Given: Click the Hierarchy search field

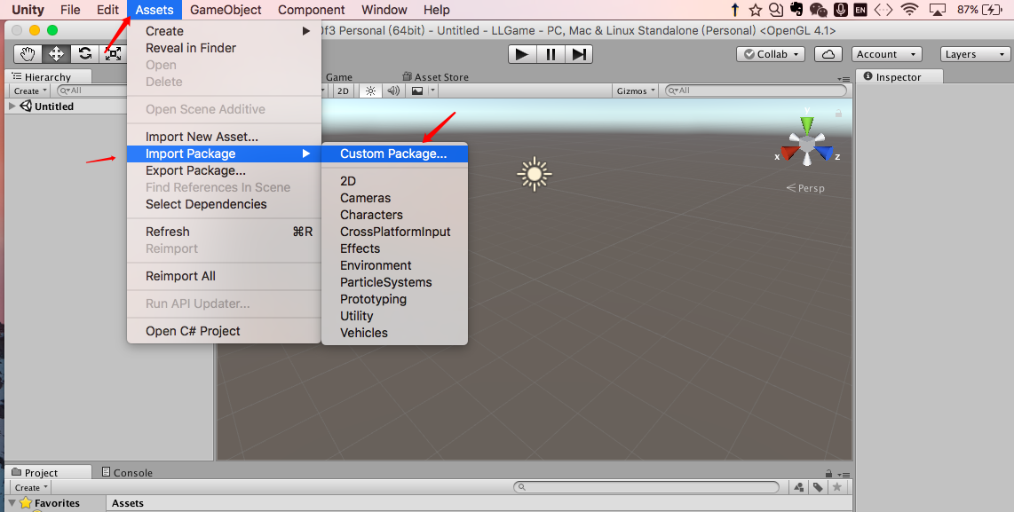Looking at the screenshot, I should tap(92, 91).
